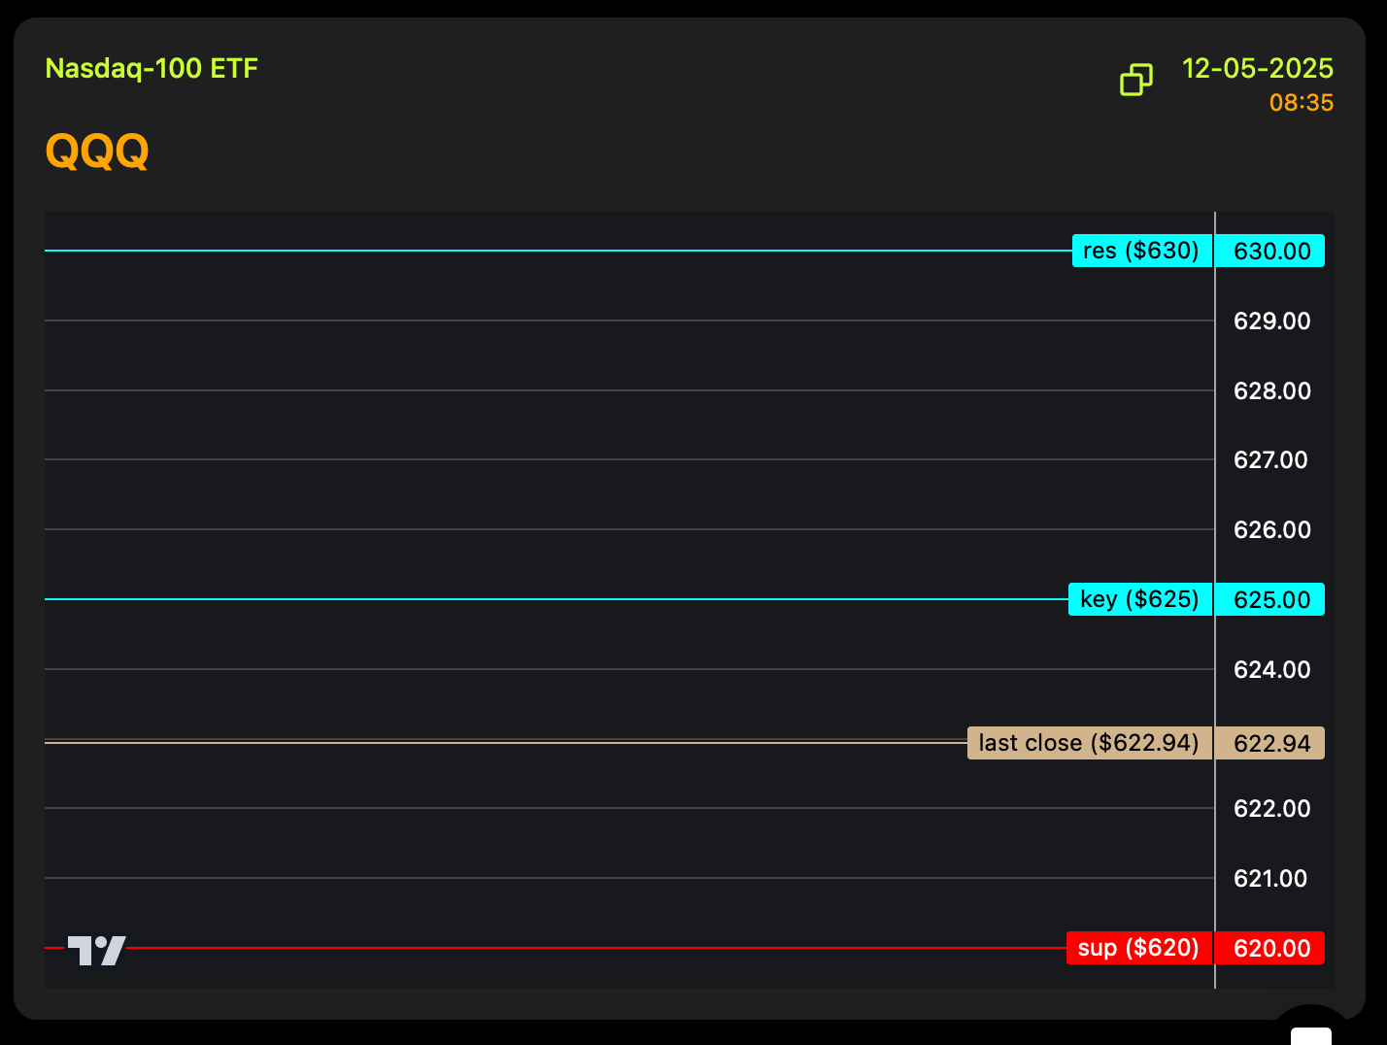Click the copy/duplicate icon beside the date
The width and height of the screenshot is (1387, 1045).
1135,80
